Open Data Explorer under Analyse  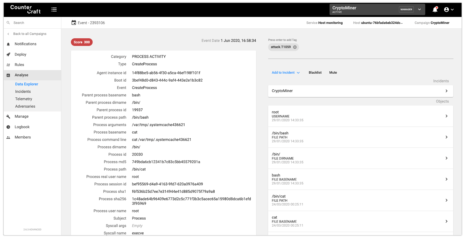click(x=27, y=84)
